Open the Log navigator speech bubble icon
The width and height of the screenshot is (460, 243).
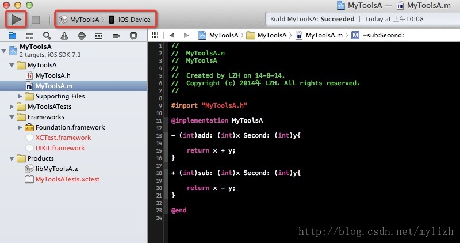133,36
